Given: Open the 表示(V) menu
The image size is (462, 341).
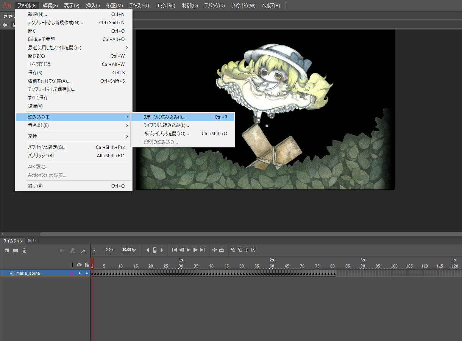Looking at the screenshot, I should (72, 6).
